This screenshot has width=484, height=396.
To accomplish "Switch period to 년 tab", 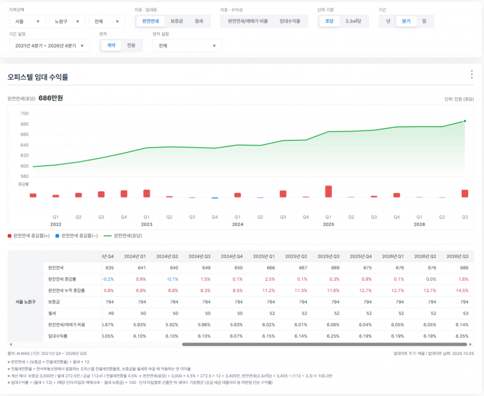I will click(388, 21).
